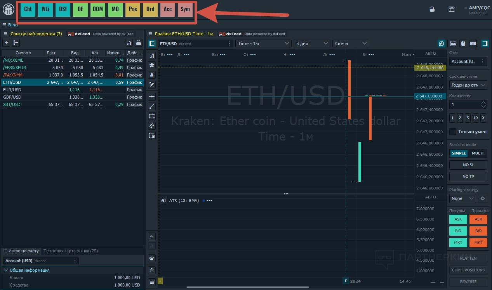The width and height of the screenshot is (492, 290).
Task: Add a symbol with the watchlist plus icon
Action: pos(6,43)
